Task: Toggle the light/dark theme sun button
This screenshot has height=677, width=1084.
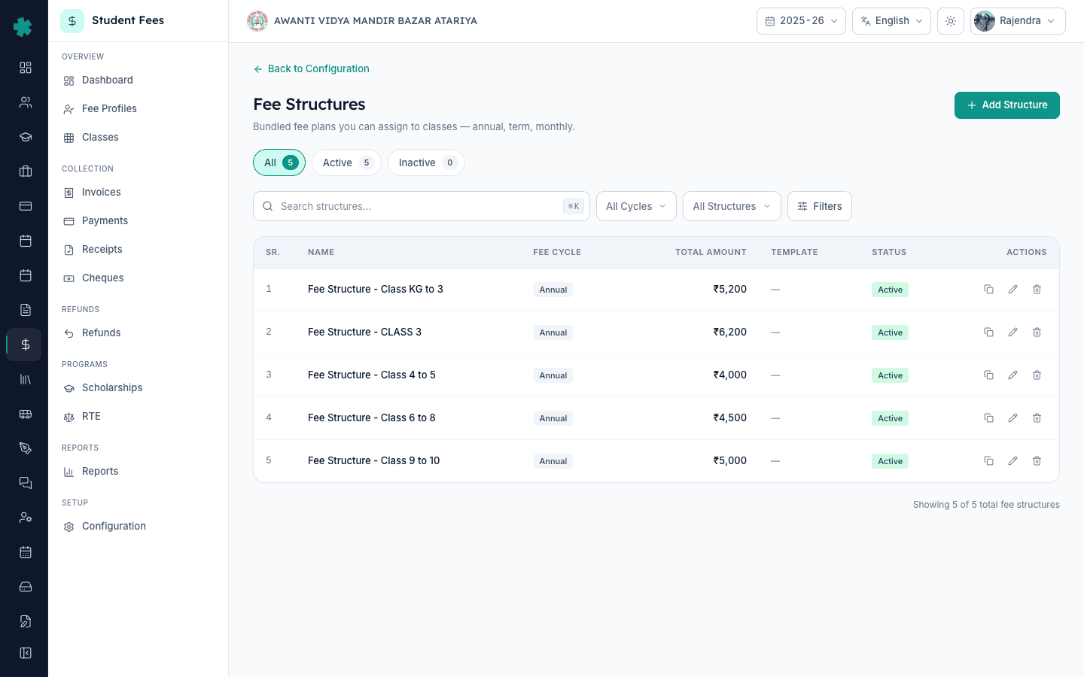Action: pos(951,21)
